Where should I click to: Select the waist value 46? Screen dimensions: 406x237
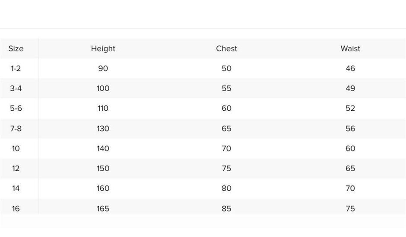350,68
